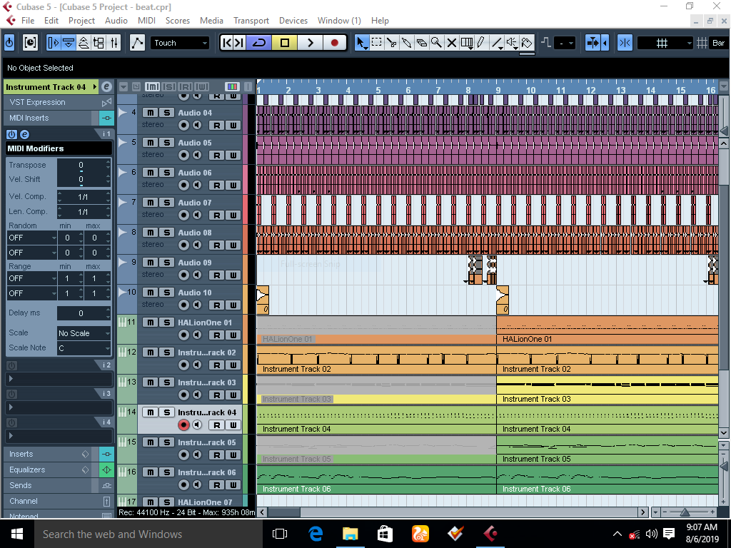Select the Line tool

click(x=497, y=43)
